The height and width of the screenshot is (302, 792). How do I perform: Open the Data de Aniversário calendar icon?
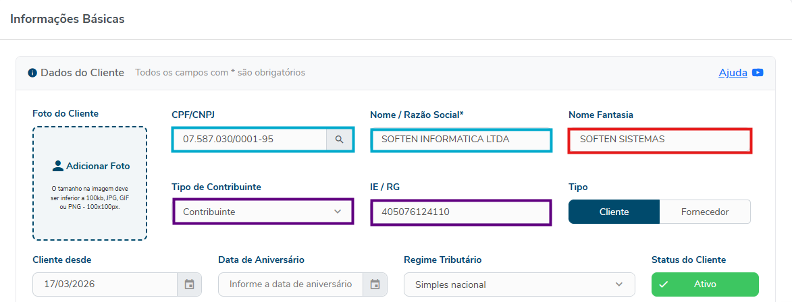click(x=375, y=284)
